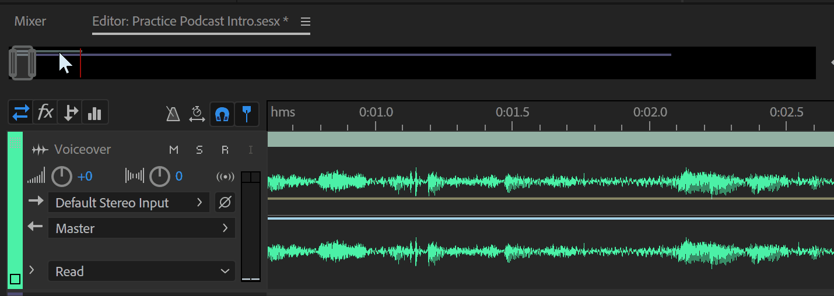The height and width of the screenshot is (296, 834).
Task: Click the volume level bars icon
Action: pyautogui.click(x=36, y=177)
